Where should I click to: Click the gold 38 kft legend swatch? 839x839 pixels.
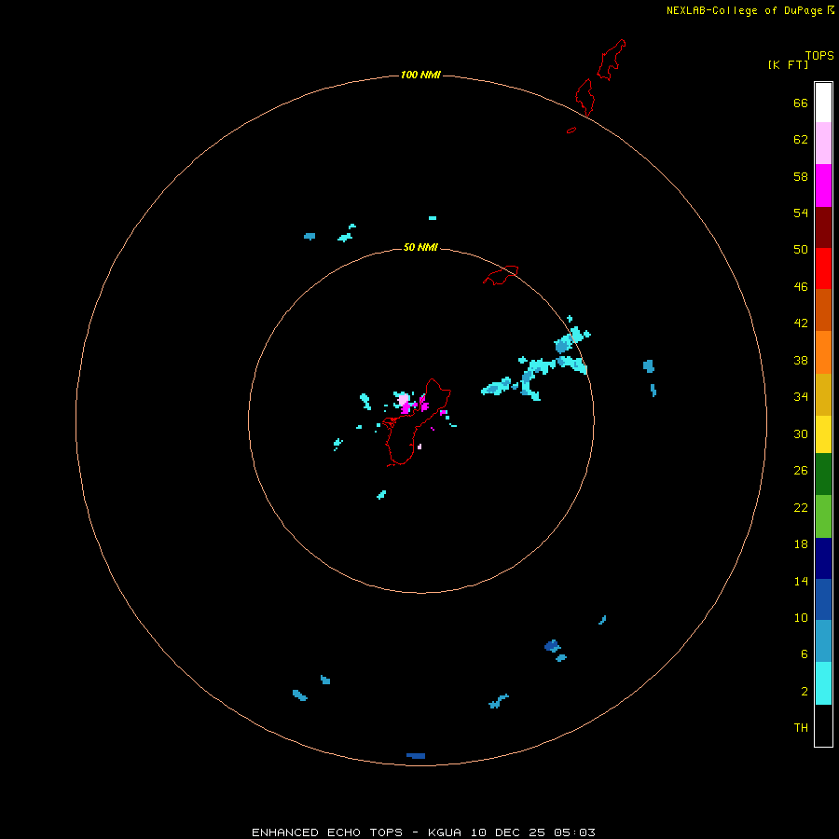[x=823, y=394]
